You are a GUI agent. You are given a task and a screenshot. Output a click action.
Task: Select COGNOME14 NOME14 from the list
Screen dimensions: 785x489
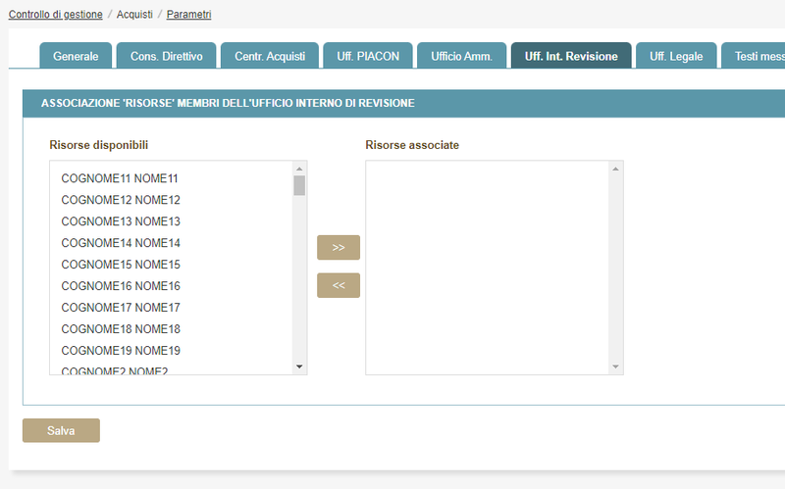coord(121,243)
